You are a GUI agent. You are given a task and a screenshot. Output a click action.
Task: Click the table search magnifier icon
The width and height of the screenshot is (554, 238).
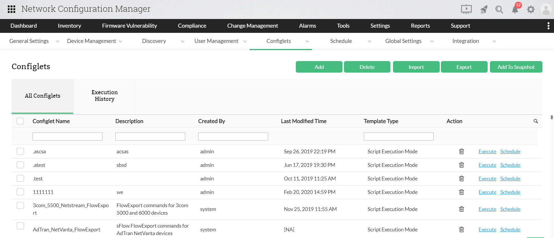(x=536, y=121)
